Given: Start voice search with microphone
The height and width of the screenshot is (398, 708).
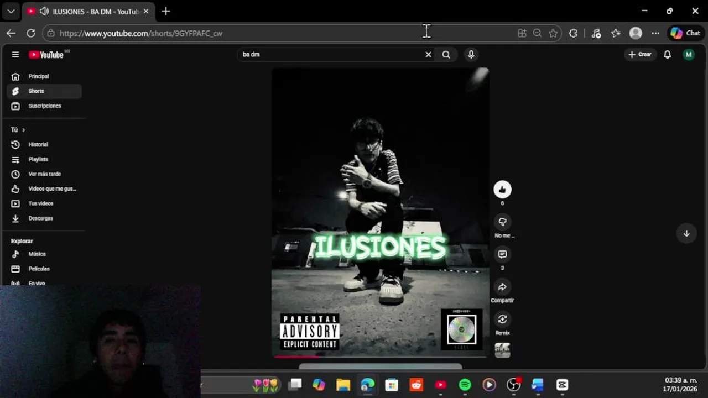Looking at the screenshot, I should 471,55.
